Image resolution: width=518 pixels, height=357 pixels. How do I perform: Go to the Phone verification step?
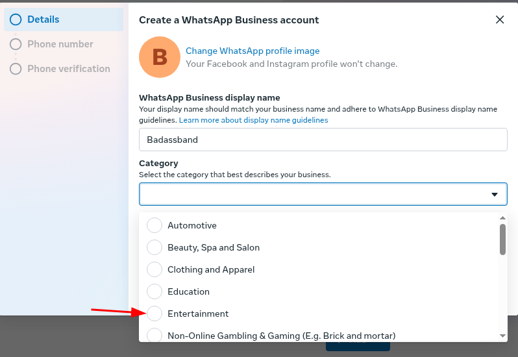[x=68, y=69]
